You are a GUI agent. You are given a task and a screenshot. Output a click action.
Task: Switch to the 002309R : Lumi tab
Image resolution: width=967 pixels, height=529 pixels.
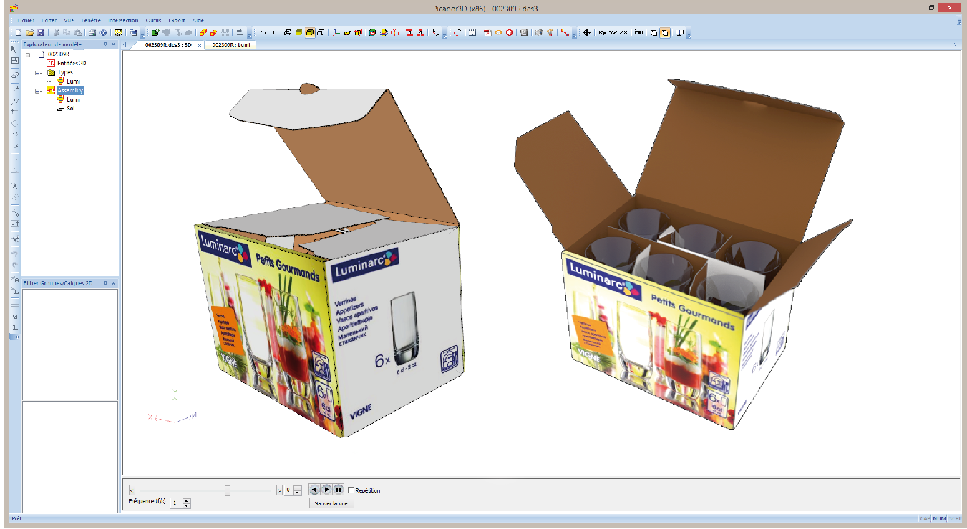pyautogui.click(x=230, y=45)
